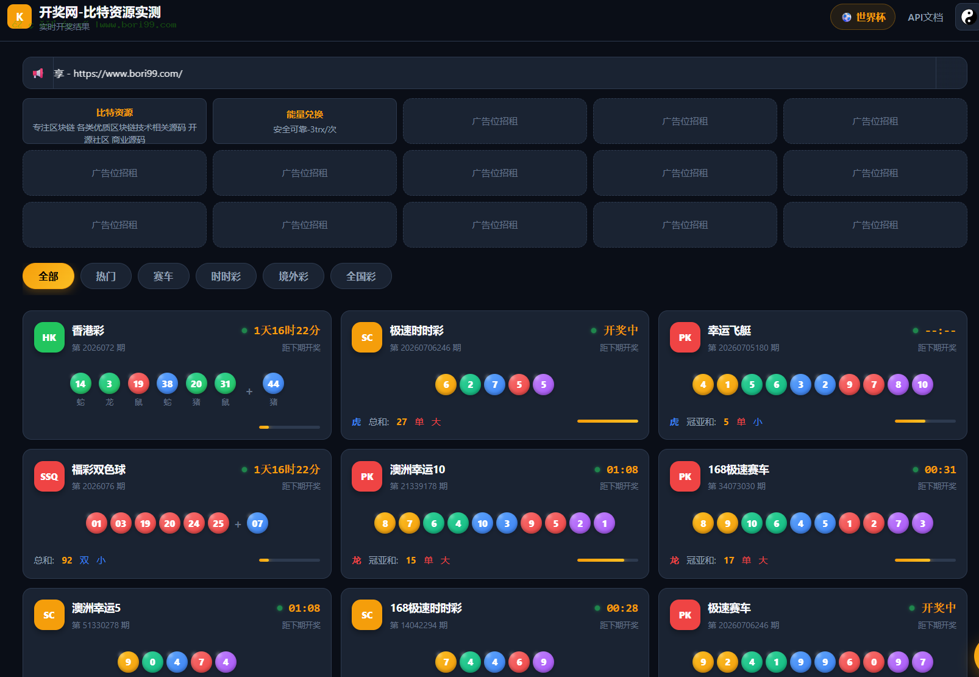Open the PK badge of 168极速赛车
Screen dimensions: 979x677
coord(685,476)
